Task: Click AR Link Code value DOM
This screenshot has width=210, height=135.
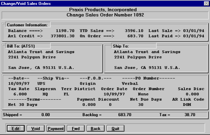Action: click(187, 105)
